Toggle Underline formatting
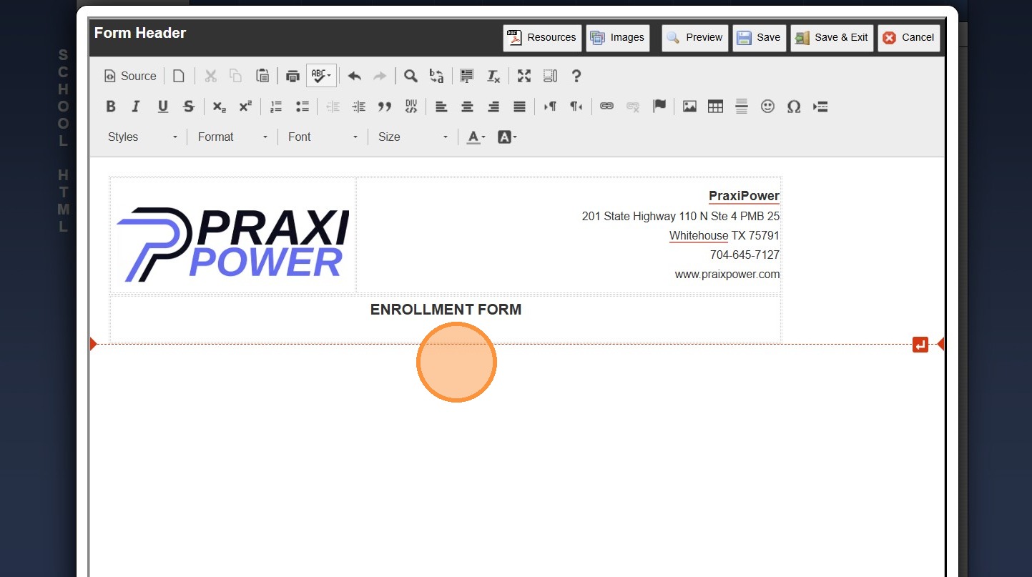This screenshot has height=577, width=1032. (162, 107)
